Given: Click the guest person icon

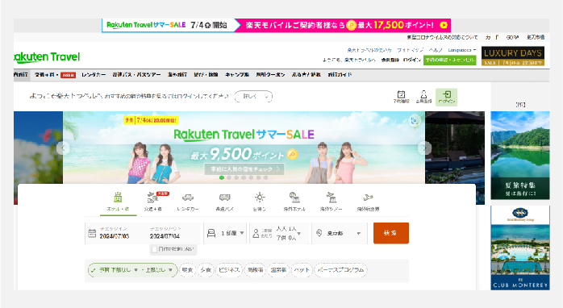Looking at the screenshot, I should point(256,233).
